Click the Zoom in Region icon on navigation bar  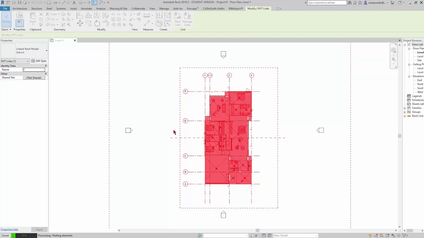click(393, 60)
